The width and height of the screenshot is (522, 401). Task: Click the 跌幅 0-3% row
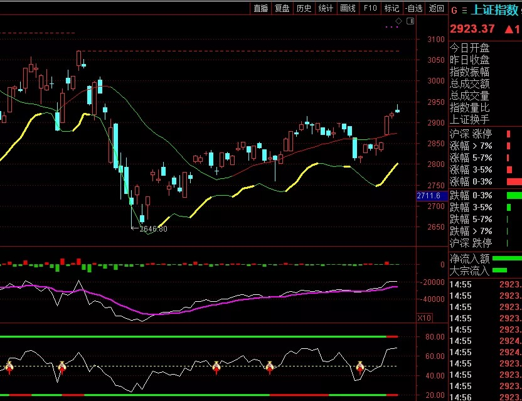pyautogui.click(x=486, y=195)
